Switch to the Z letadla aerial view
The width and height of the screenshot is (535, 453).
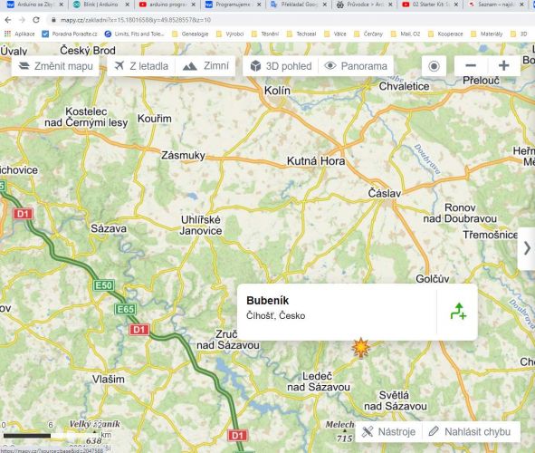tap(141, 66)
